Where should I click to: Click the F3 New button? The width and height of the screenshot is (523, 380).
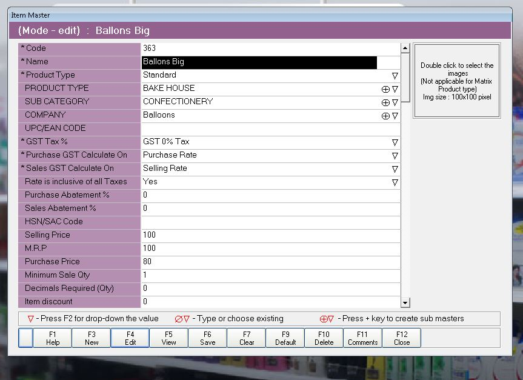point(92,338)
